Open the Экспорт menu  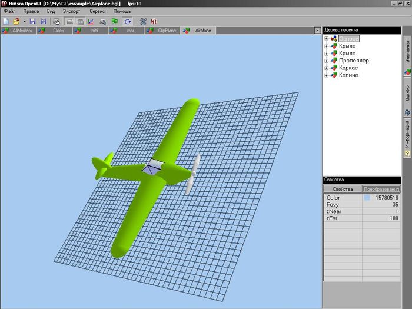coord(72,11)
